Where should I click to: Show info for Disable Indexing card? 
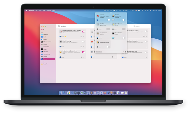pyautogui.click(x=81, y=47)
